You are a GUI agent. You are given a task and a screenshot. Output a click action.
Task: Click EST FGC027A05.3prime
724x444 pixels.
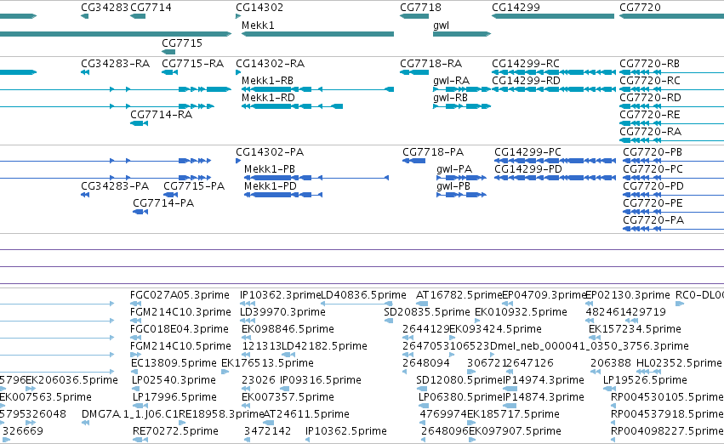(x=180, y=295)
